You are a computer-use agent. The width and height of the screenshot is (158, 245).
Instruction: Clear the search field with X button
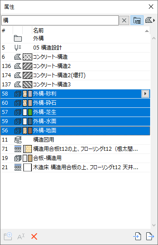point(124,20)
